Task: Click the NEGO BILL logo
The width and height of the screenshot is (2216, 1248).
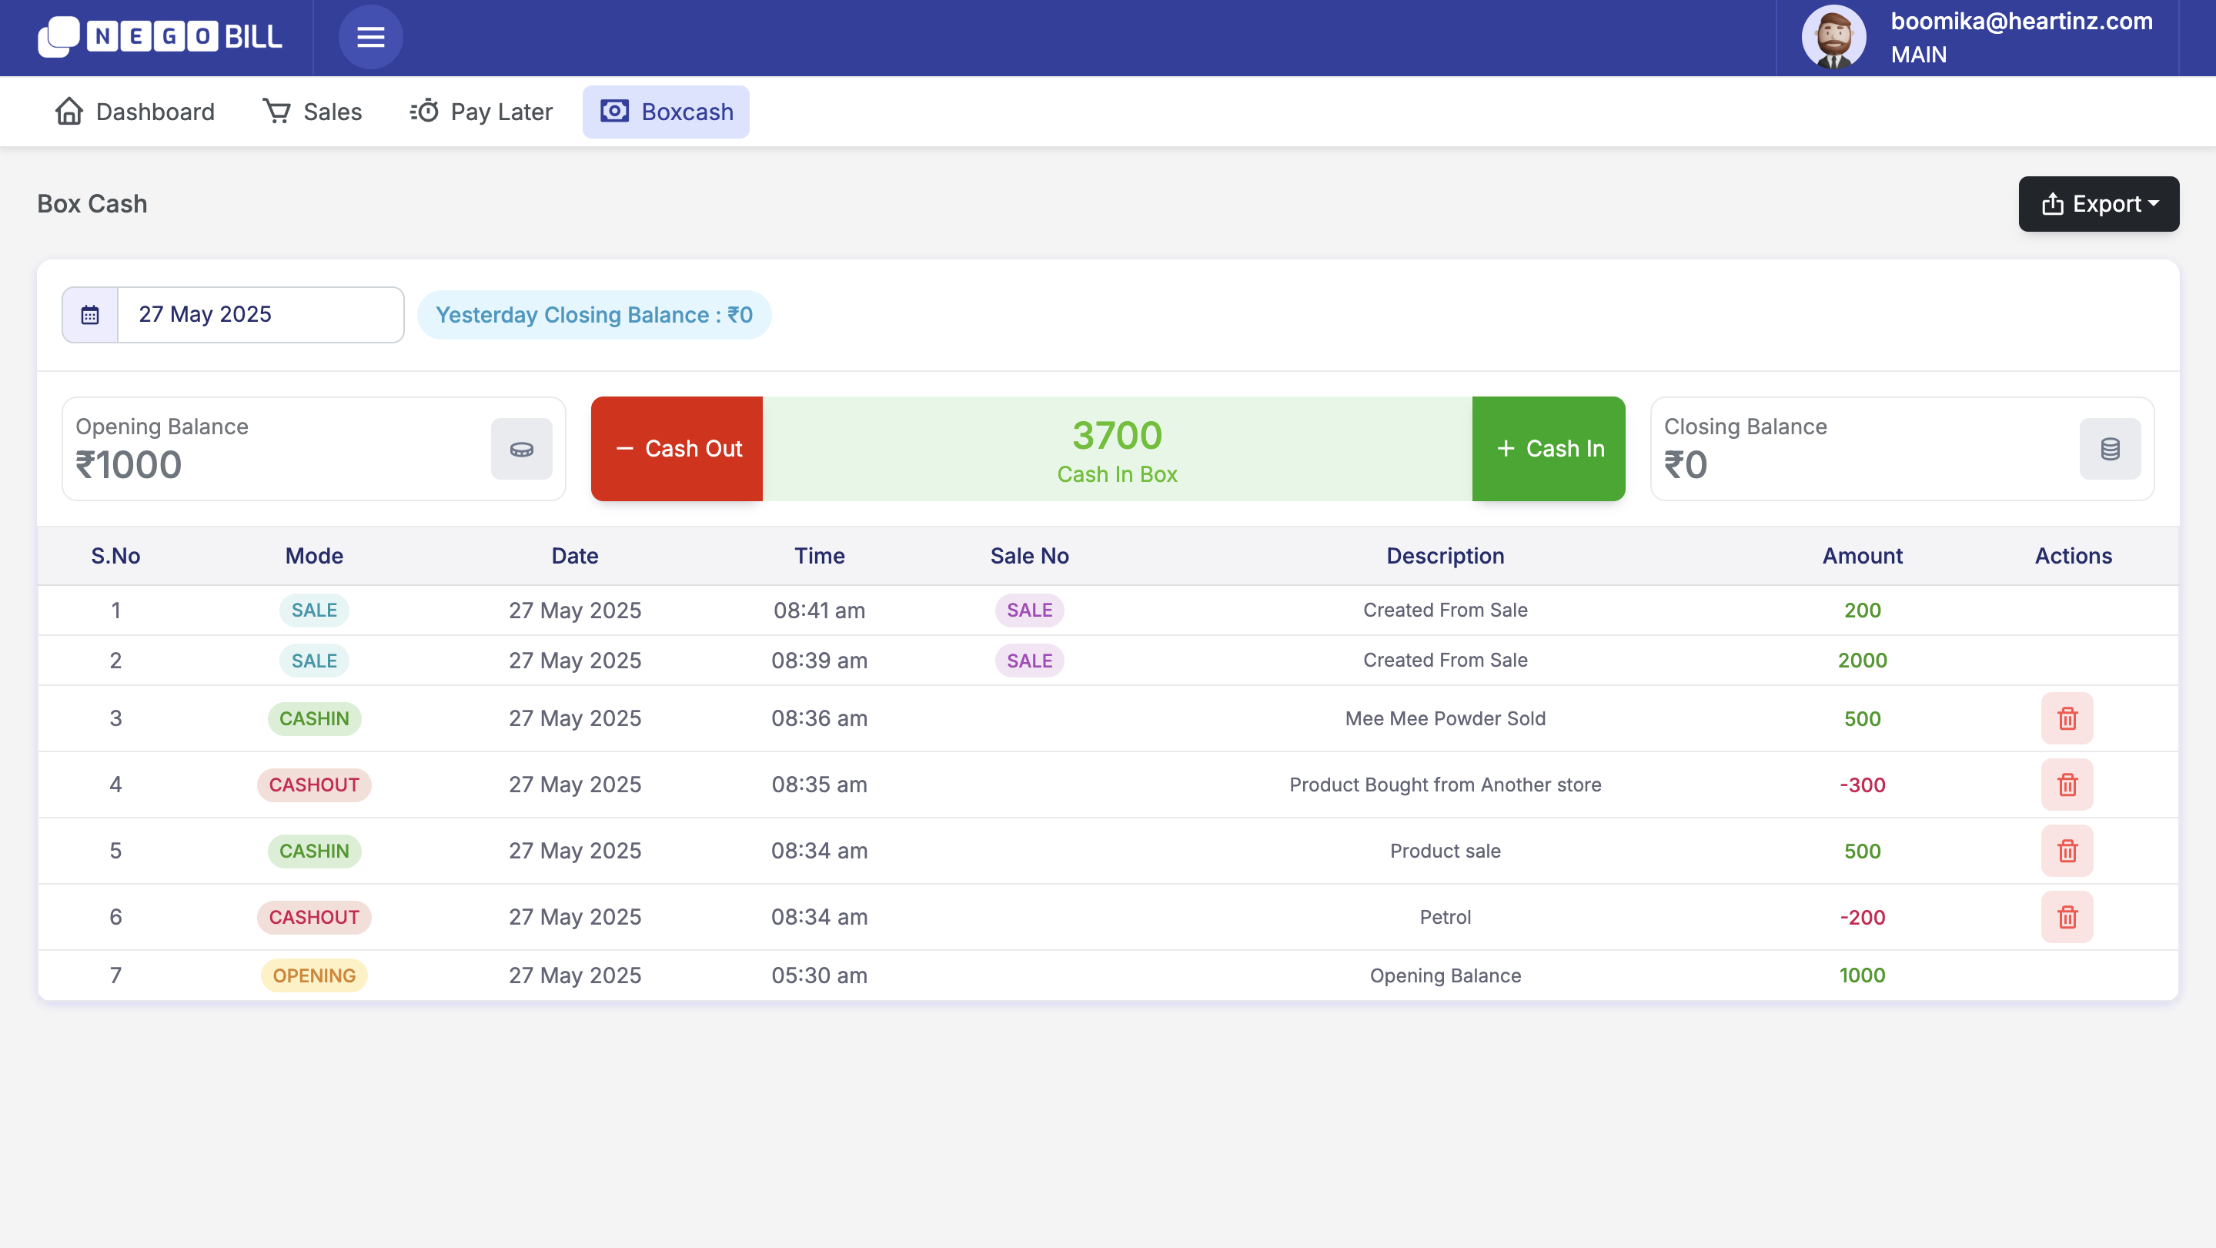Action: pyautogui.click(x=160, y=37)
